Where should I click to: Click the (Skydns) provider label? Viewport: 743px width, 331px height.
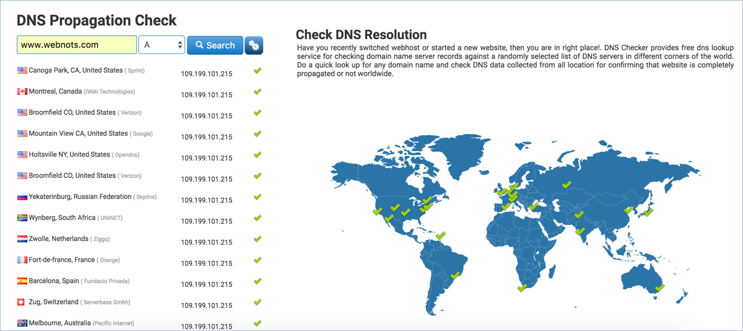145,197
